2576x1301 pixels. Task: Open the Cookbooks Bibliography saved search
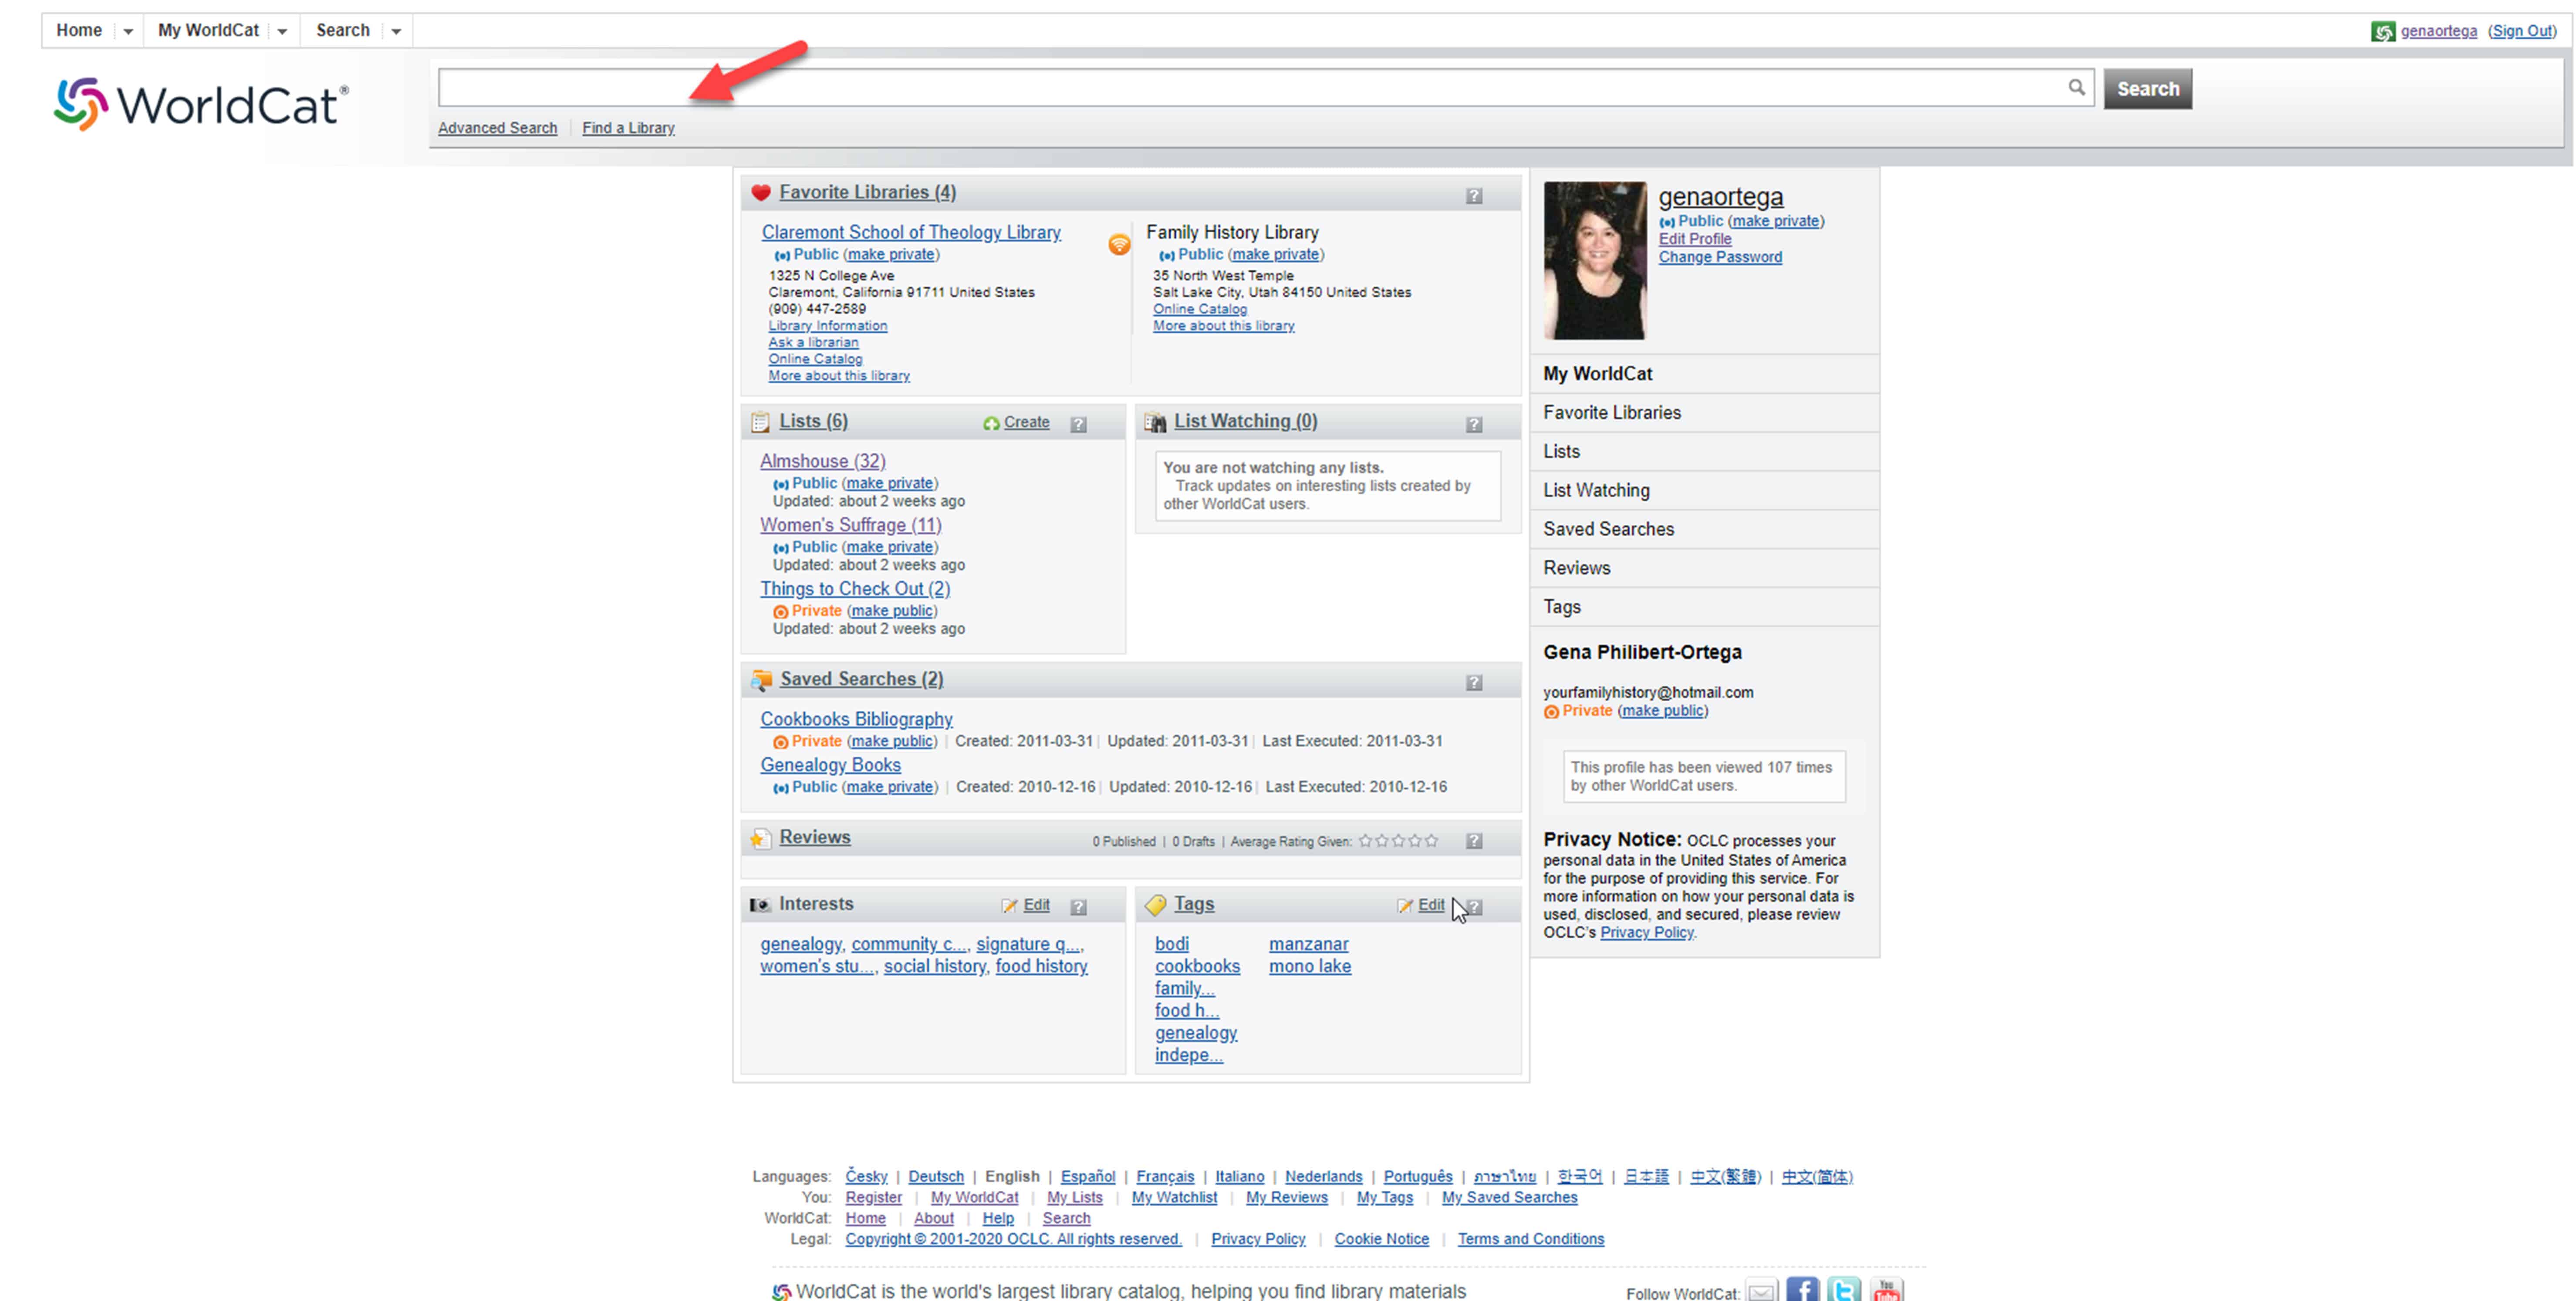point(856,719)
